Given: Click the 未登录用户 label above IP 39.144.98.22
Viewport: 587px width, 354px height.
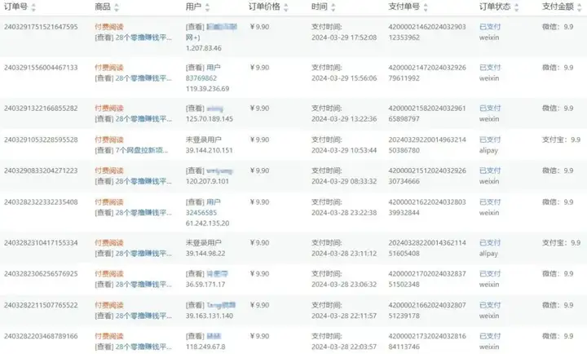Looking at the screenshot, I should (x=204, y=243).
